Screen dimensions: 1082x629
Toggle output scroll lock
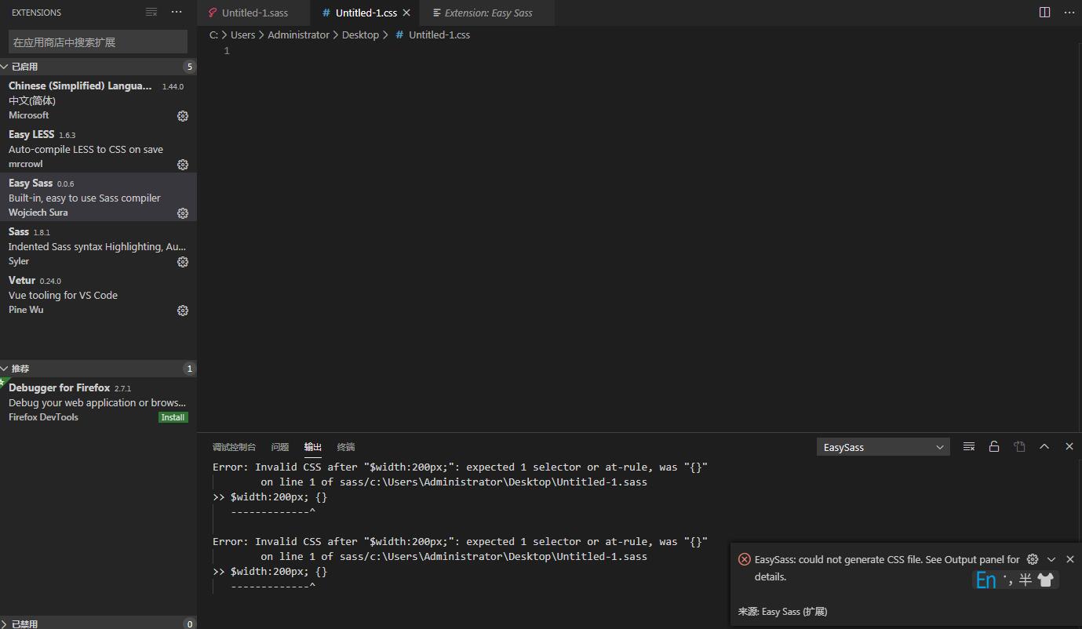pos(994,446)
